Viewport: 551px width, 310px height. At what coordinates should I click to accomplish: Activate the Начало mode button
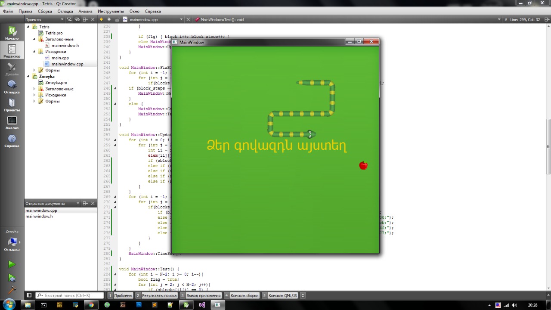click(12, 32)
